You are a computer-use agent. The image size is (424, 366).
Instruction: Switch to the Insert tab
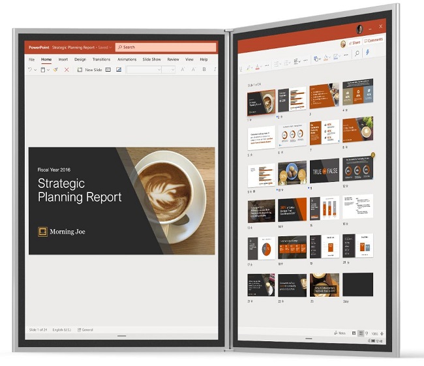coord(63,59)
